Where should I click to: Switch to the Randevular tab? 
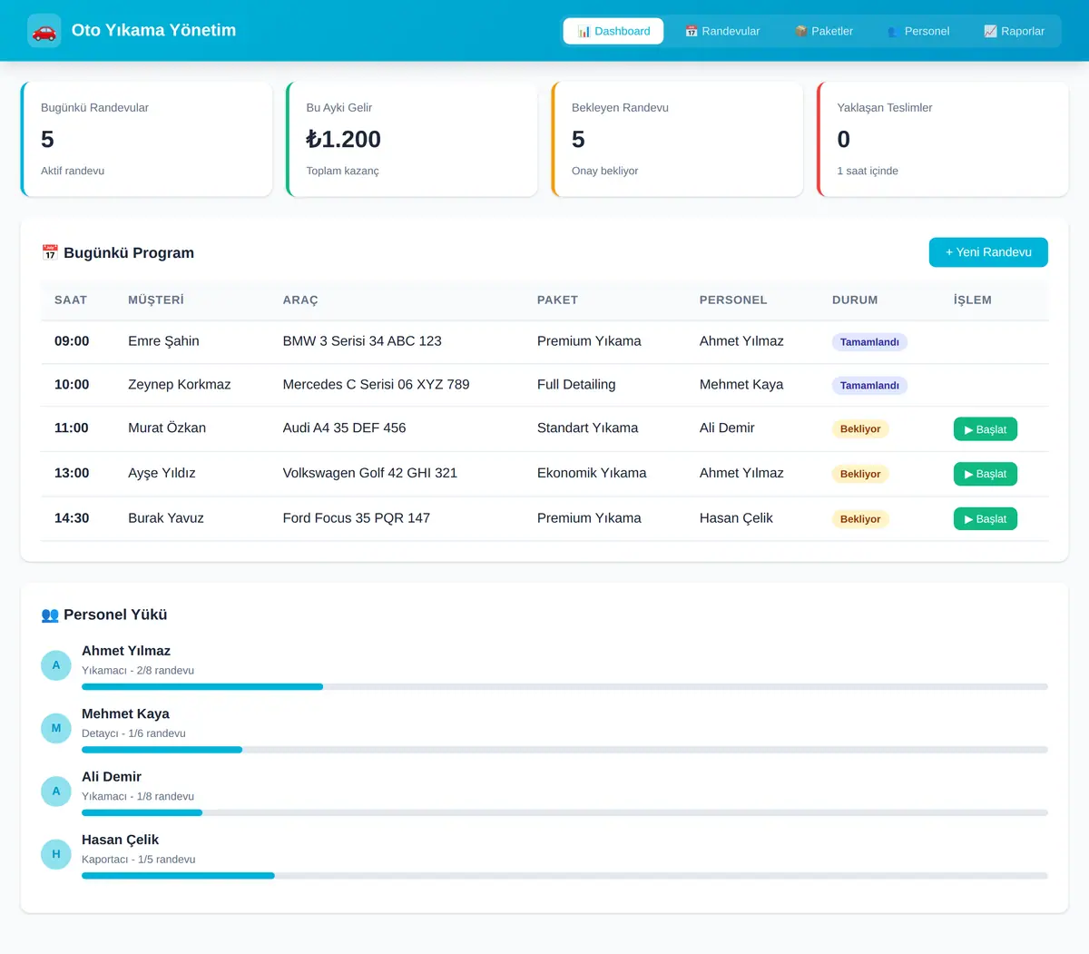pos(722,31)
